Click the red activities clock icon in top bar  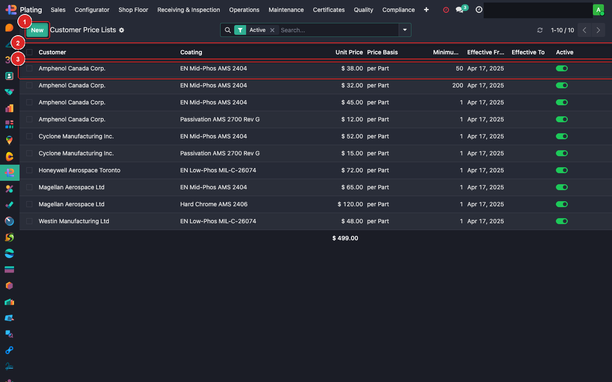(445, 10)
